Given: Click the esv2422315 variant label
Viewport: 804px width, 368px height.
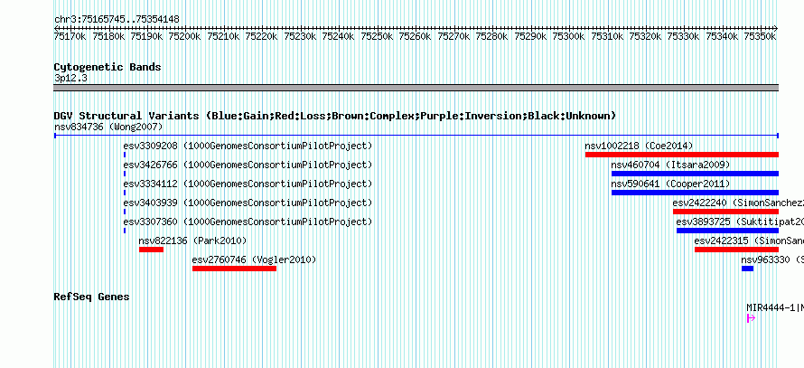Looking at the screenshot, I should (749, 241).
